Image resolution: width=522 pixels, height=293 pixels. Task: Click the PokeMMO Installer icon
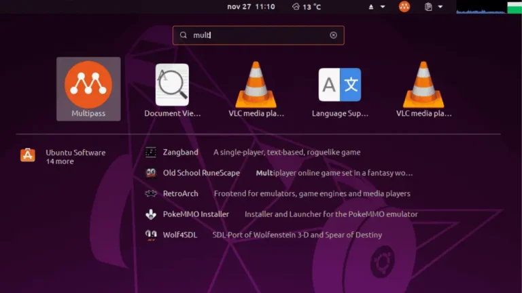pos(151,214)
